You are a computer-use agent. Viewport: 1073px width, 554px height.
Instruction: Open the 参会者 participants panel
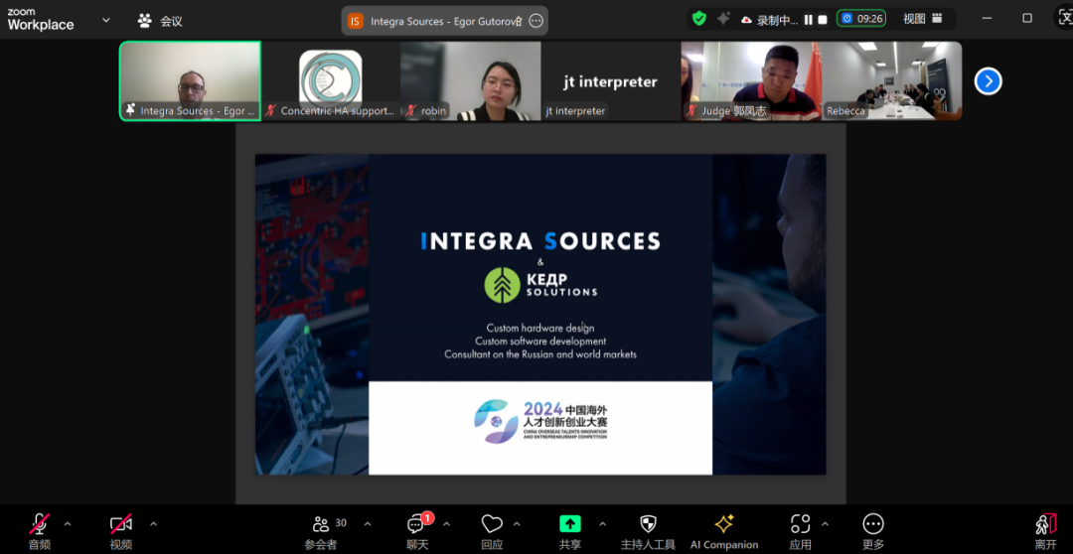(321, 531)
